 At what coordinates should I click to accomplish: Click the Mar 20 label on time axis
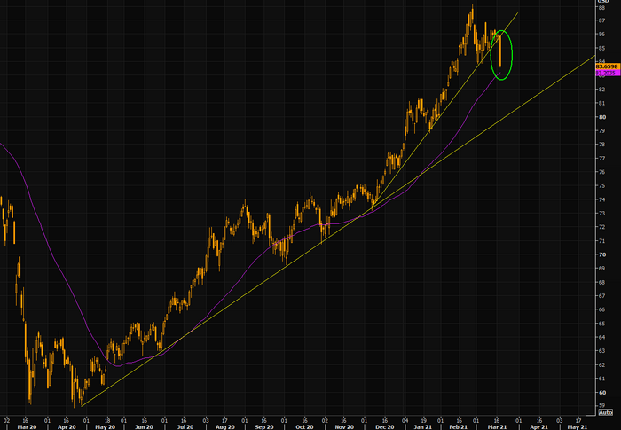27,426
